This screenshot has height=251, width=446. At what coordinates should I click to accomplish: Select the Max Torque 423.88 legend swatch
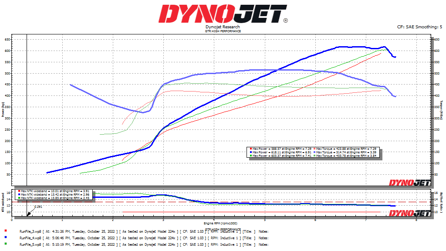314,149
